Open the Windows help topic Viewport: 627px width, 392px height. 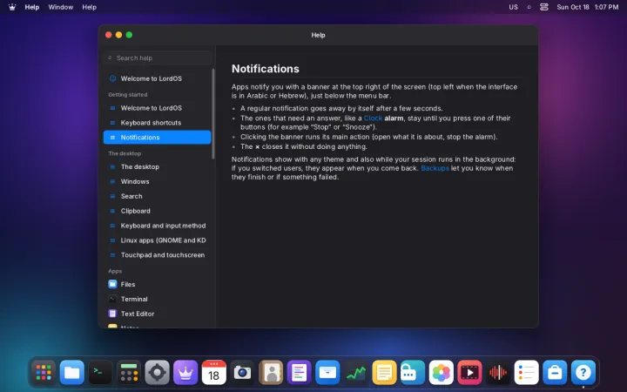coord(157,181)
